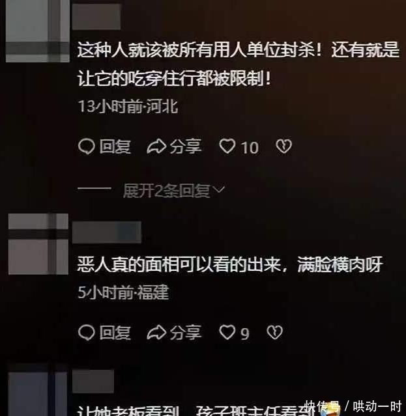
Task: Click 分享 text on the Fujian comment
Action: pos(186,333)
